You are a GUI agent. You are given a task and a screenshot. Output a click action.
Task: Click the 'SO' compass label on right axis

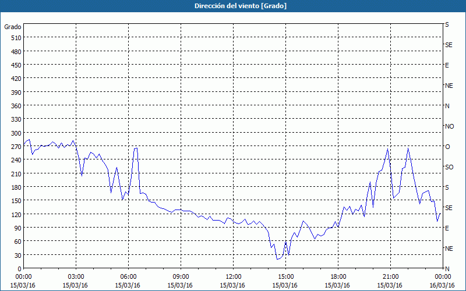coord(449,167)
